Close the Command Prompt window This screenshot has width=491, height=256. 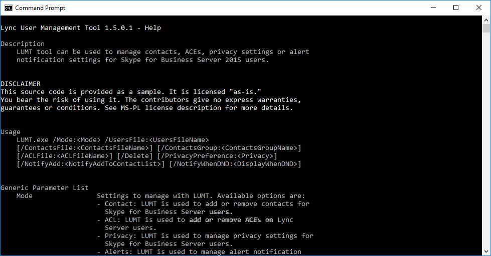pyautogui.click(x=479, y=7)
